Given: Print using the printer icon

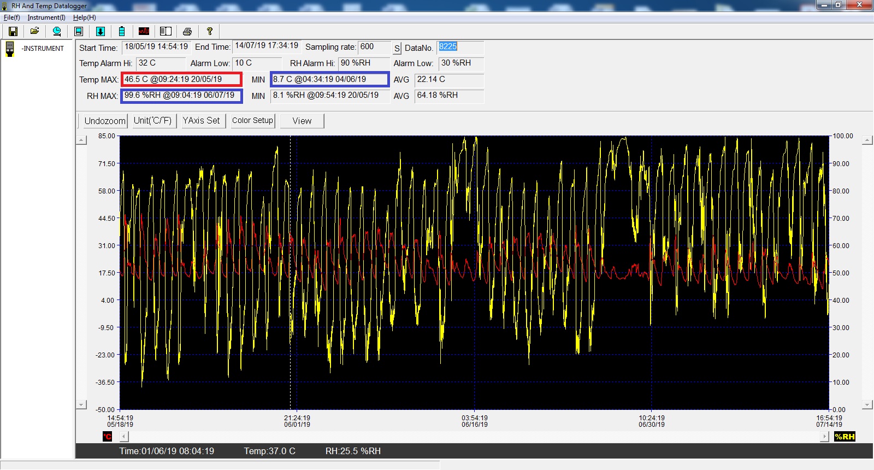Looking at the screenshot, I should pyautogui.click(x=187, y=31).
